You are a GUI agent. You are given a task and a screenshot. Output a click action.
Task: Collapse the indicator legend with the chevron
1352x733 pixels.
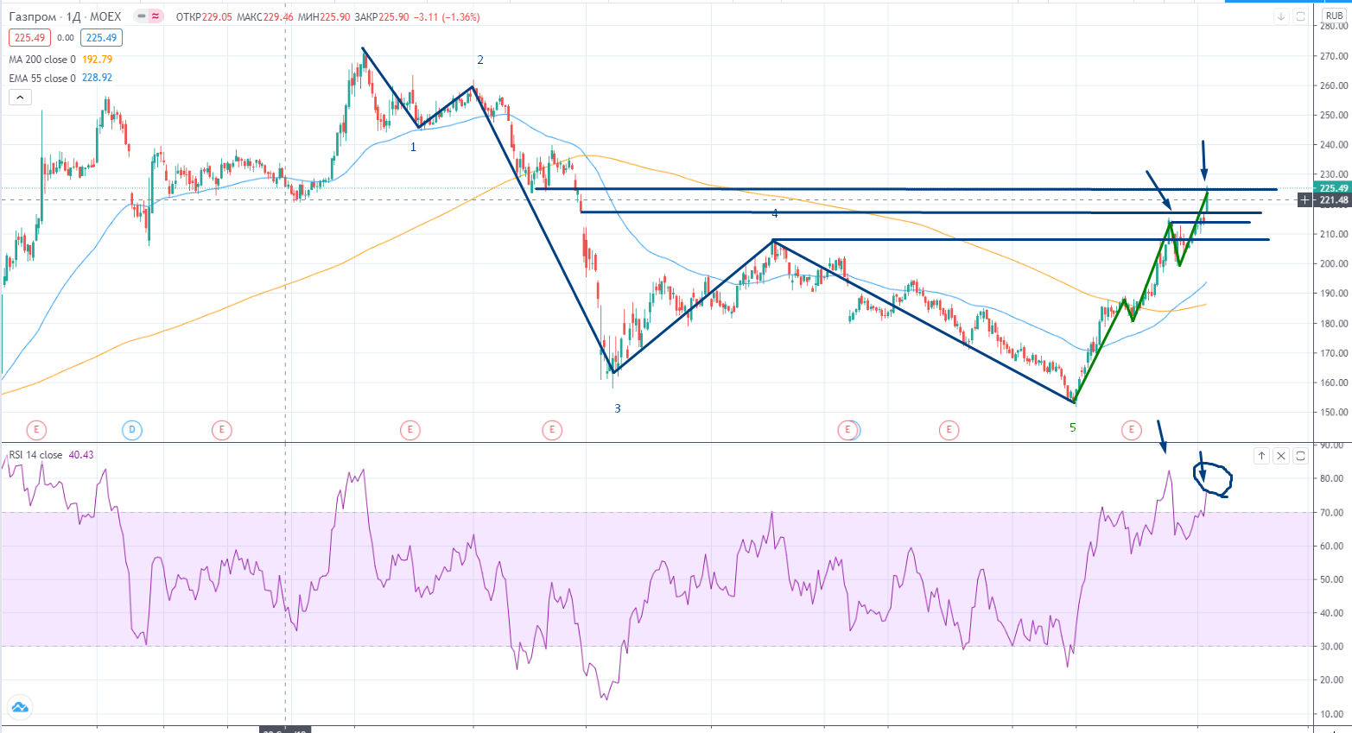[x=20, y=98]
